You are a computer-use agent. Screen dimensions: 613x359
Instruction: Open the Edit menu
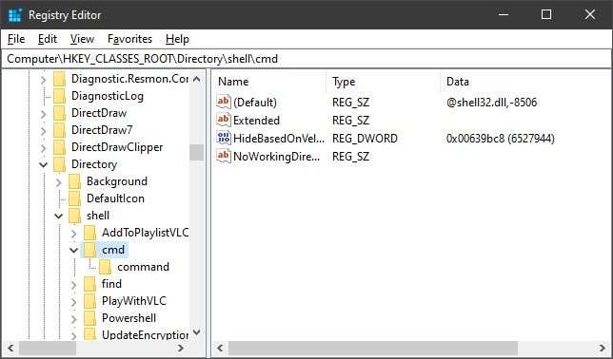(48, 39)
